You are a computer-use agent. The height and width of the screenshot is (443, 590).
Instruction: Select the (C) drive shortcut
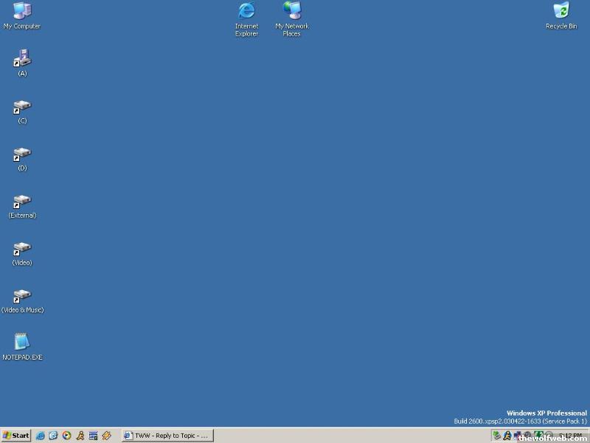click(x=22, y=108)
